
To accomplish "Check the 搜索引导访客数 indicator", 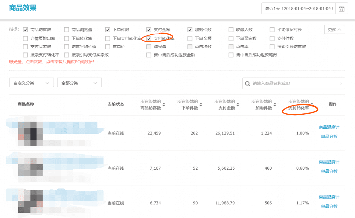I will (x=272, y=47).
